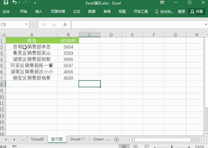Click the ellipsis after the last sheet tab
This screenshot has height=148, width=208.
tap(108, 140)
